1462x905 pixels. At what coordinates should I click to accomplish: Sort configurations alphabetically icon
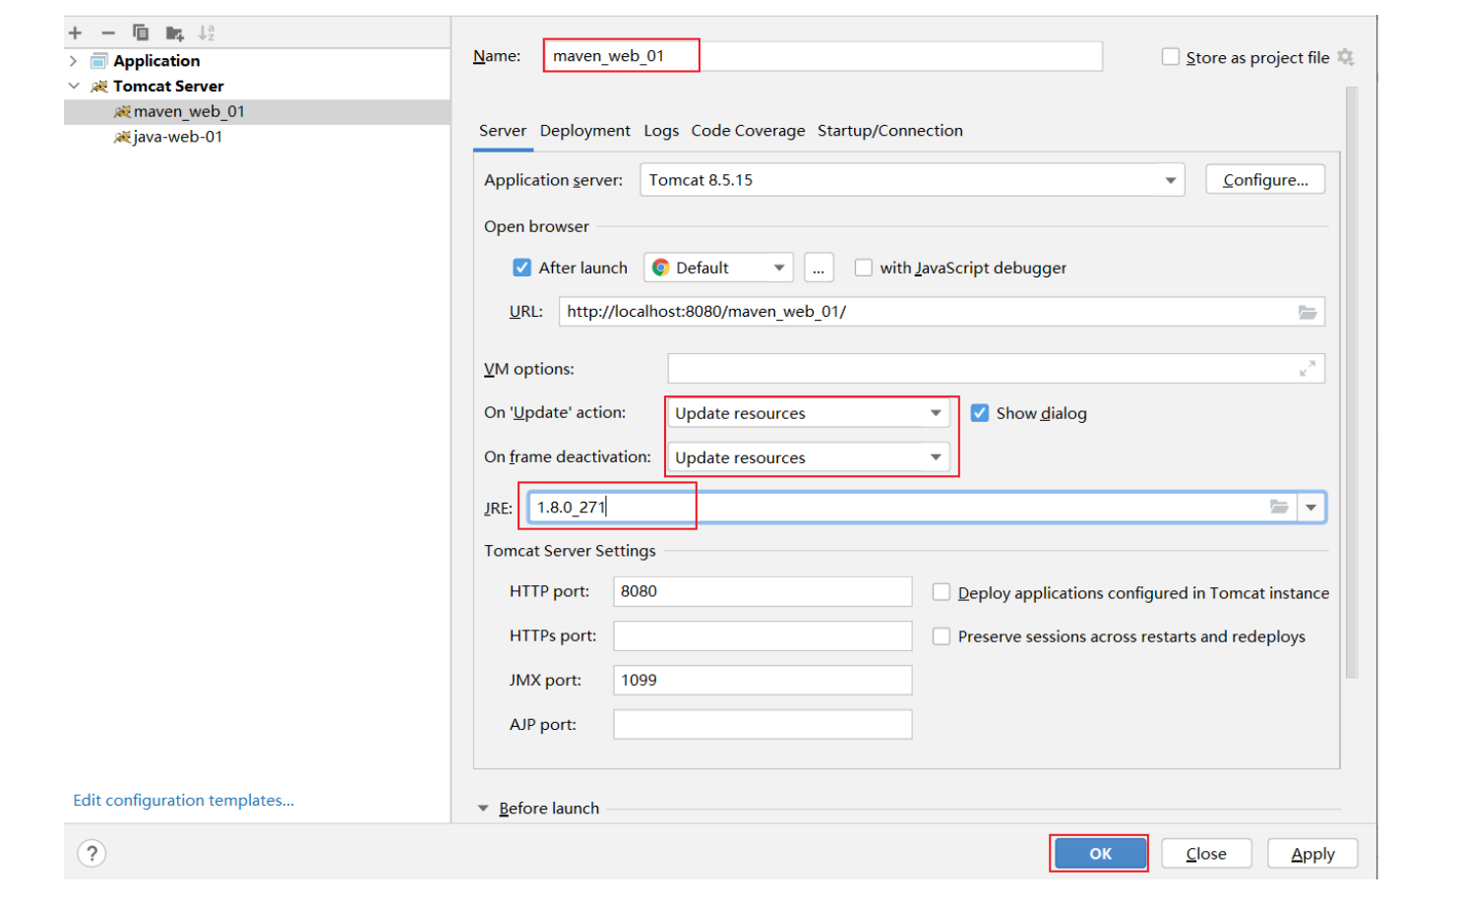[x=207, y=33]
